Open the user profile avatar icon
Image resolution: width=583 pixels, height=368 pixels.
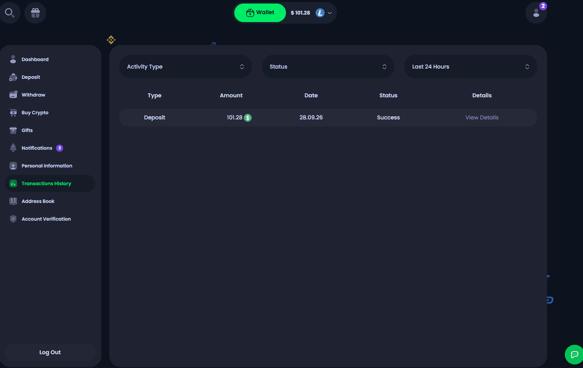(536, 13)
